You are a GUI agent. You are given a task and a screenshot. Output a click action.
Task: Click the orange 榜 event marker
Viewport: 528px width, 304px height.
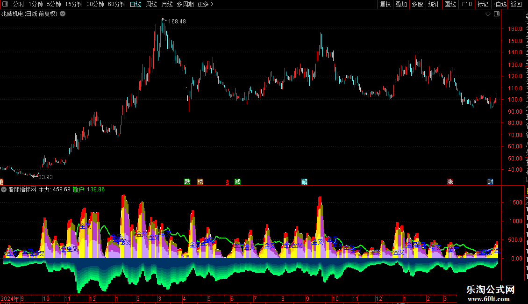tap(200, 181)
